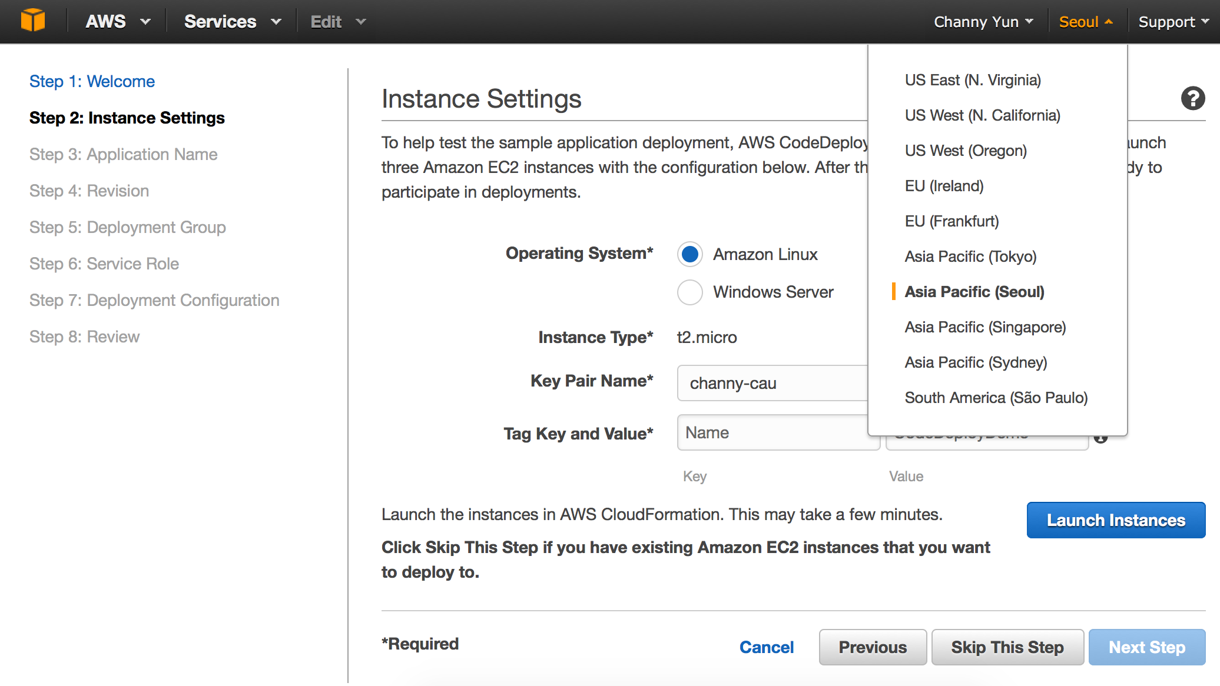The height and width of the screenshot is (686, 1220).
Task: Choose US East (N. Virginia) region
Action: [x=973, y=80]
